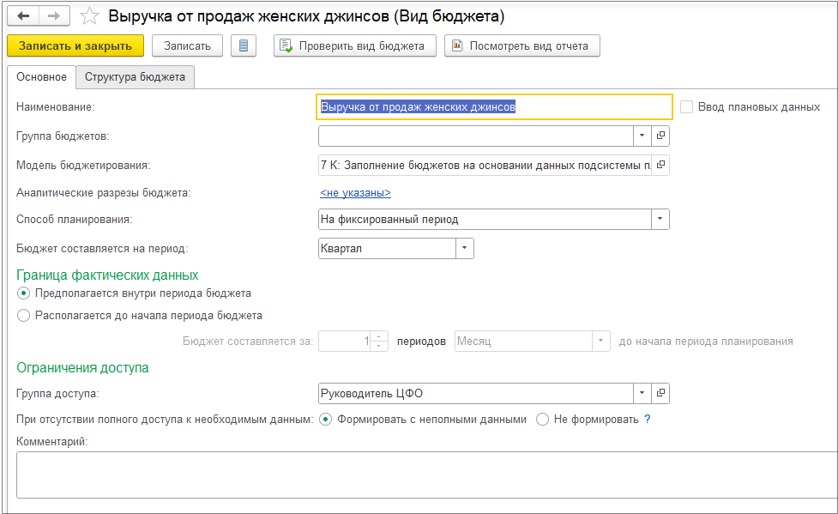Screen dimensions: 838x514
Task: Add this budget type to favorites star
Action: tap(89, 16)
